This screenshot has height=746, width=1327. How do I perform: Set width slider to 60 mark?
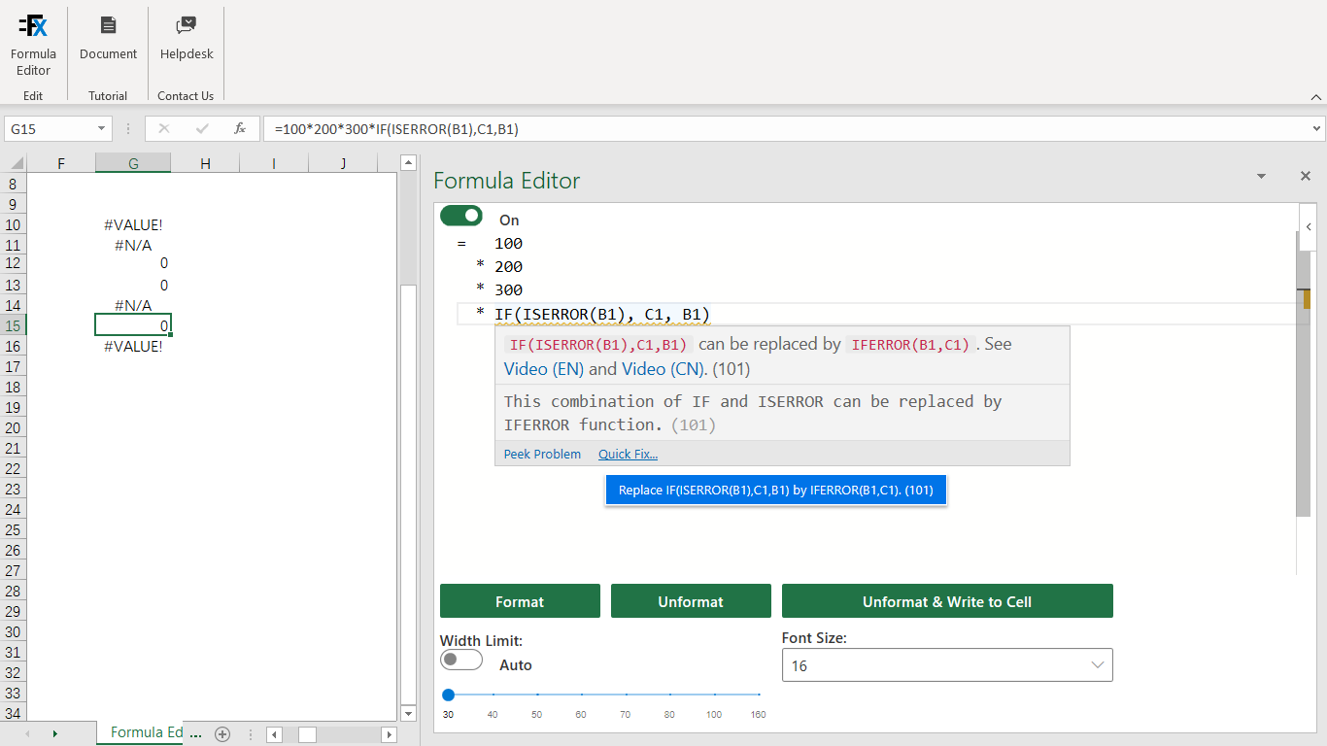click(x=581, y=695)
